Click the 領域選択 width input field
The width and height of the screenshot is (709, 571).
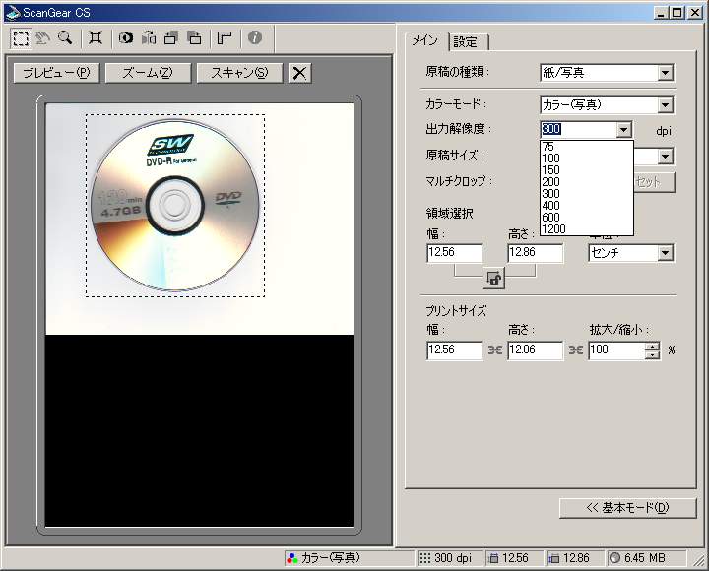pyautogui.click(x=454, y=253)
